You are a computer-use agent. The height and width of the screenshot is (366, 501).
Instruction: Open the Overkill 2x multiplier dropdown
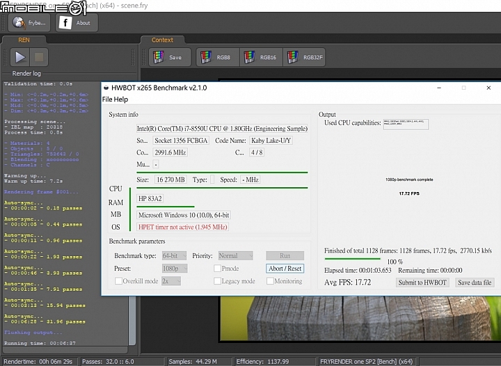[x=171, y=281]
